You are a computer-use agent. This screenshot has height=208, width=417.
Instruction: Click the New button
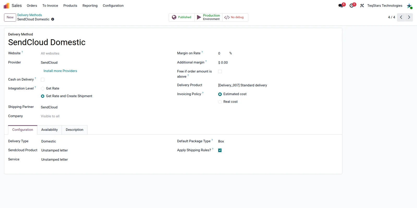10,17
